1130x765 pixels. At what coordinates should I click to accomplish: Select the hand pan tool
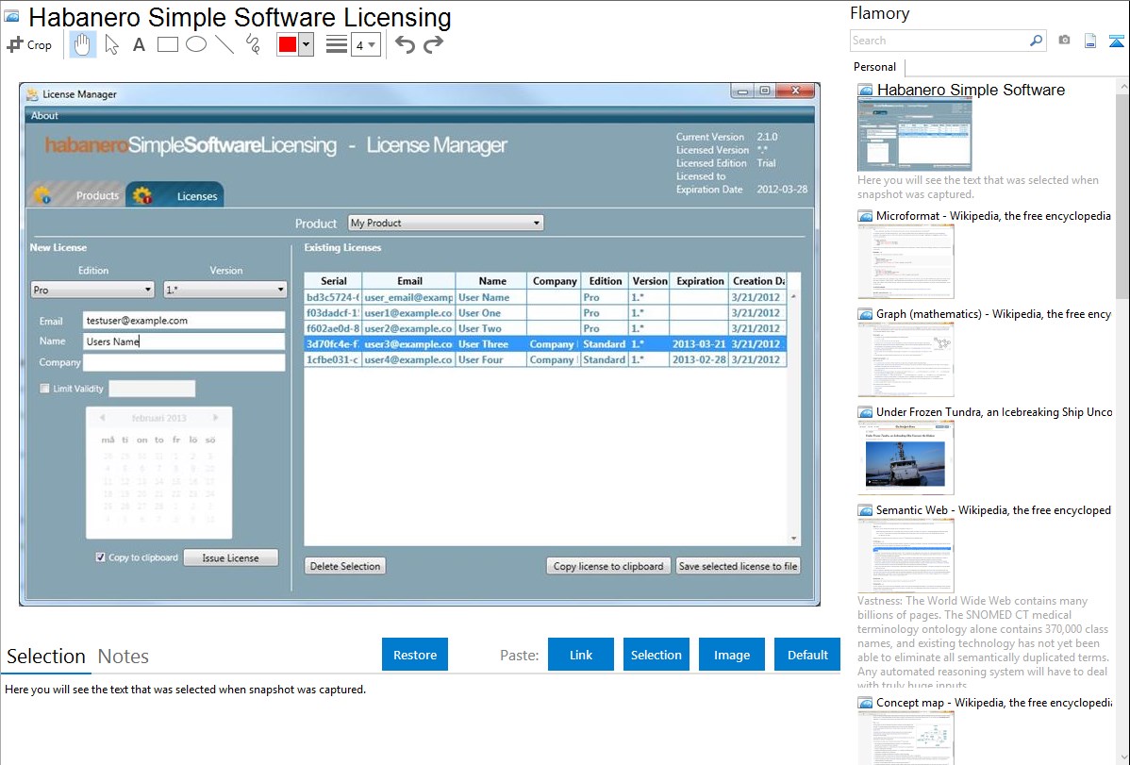tap(82, 44)
